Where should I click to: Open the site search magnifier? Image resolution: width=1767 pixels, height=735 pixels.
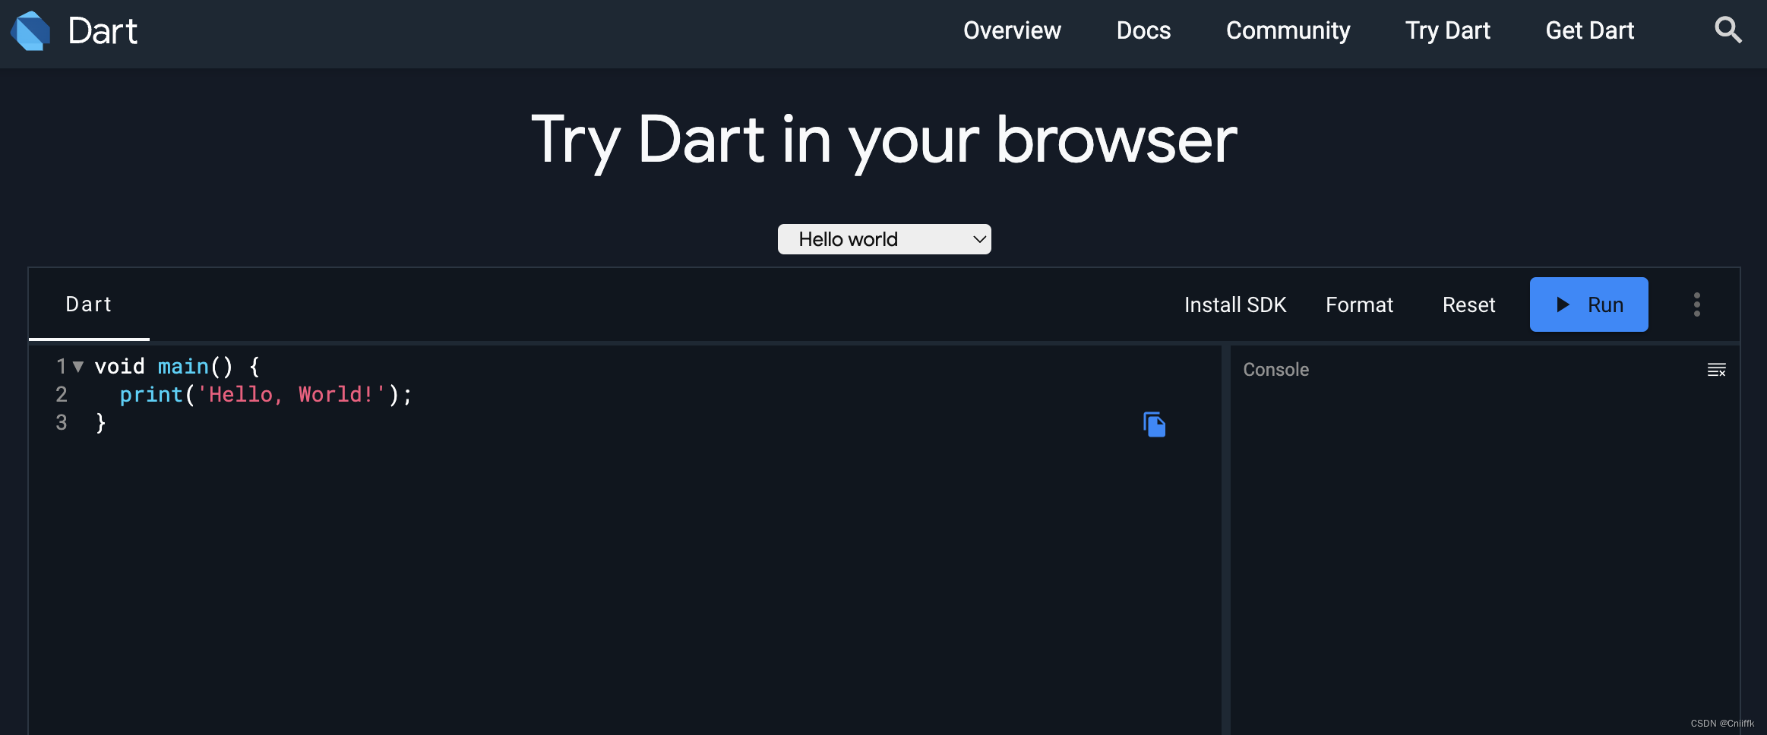coord(1728,30)
